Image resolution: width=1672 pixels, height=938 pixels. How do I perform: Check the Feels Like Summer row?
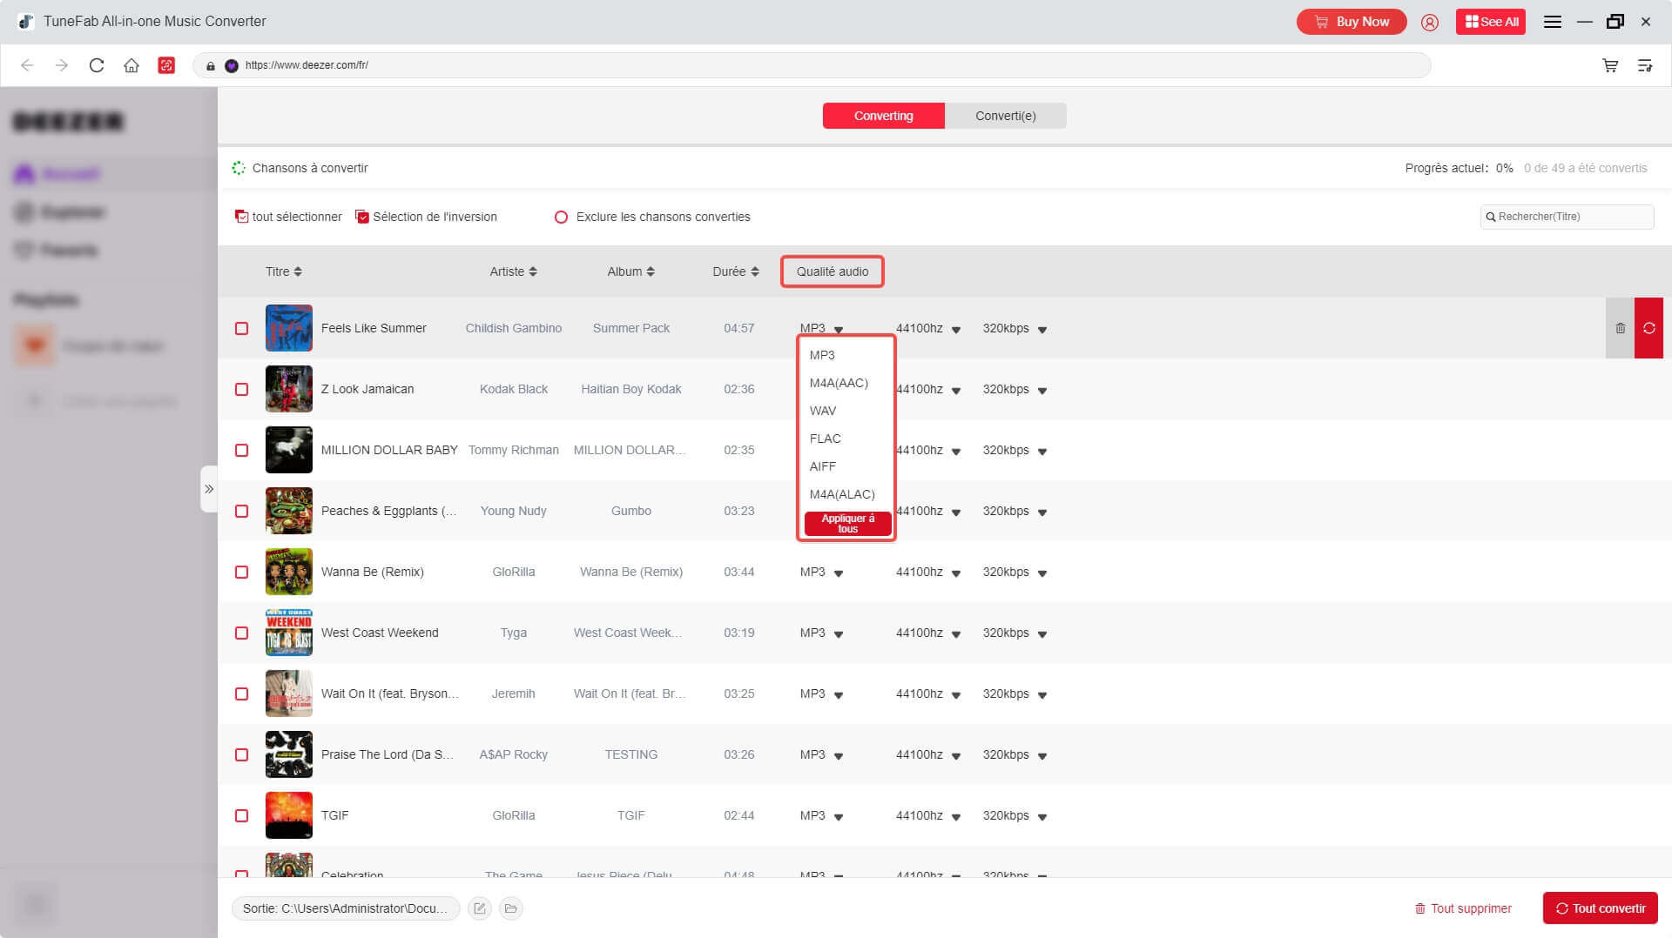242,328
